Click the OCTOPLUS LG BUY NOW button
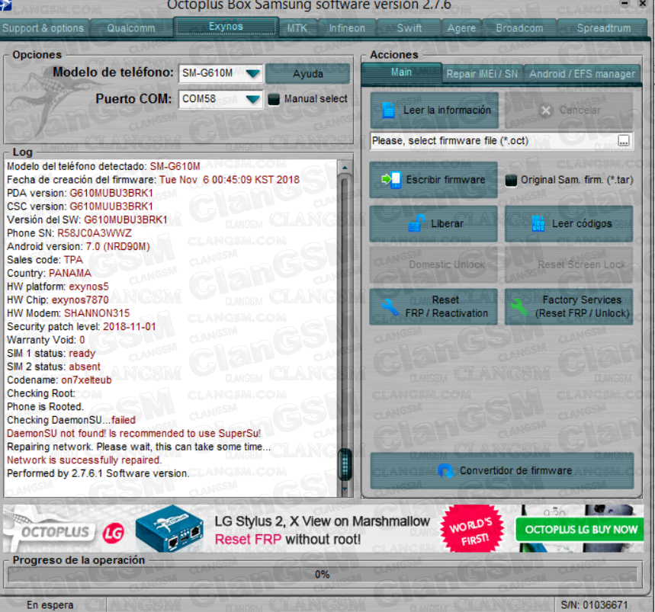655x612 pixels. coord(580,530)
